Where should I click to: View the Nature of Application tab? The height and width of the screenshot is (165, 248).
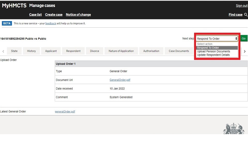pyautogui.click(x=121, y=51)
